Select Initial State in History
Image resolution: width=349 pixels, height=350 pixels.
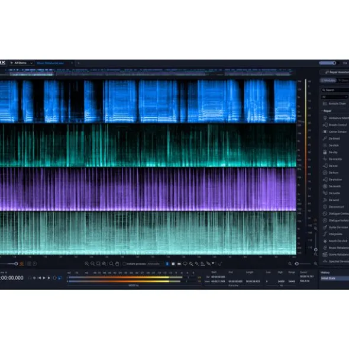[x=334, y=278]
